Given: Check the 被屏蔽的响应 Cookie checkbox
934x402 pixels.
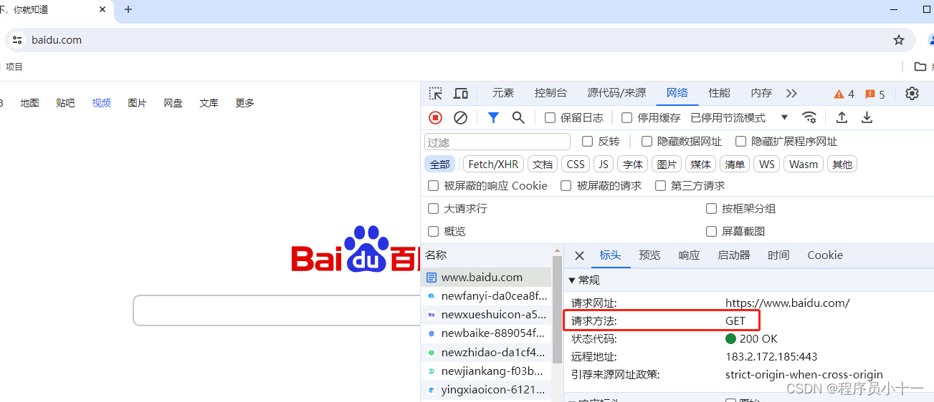Looking at the screenshot, I should 433,185.
